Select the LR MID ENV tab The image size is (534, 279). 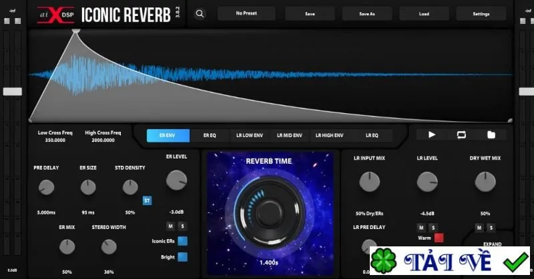290,135
